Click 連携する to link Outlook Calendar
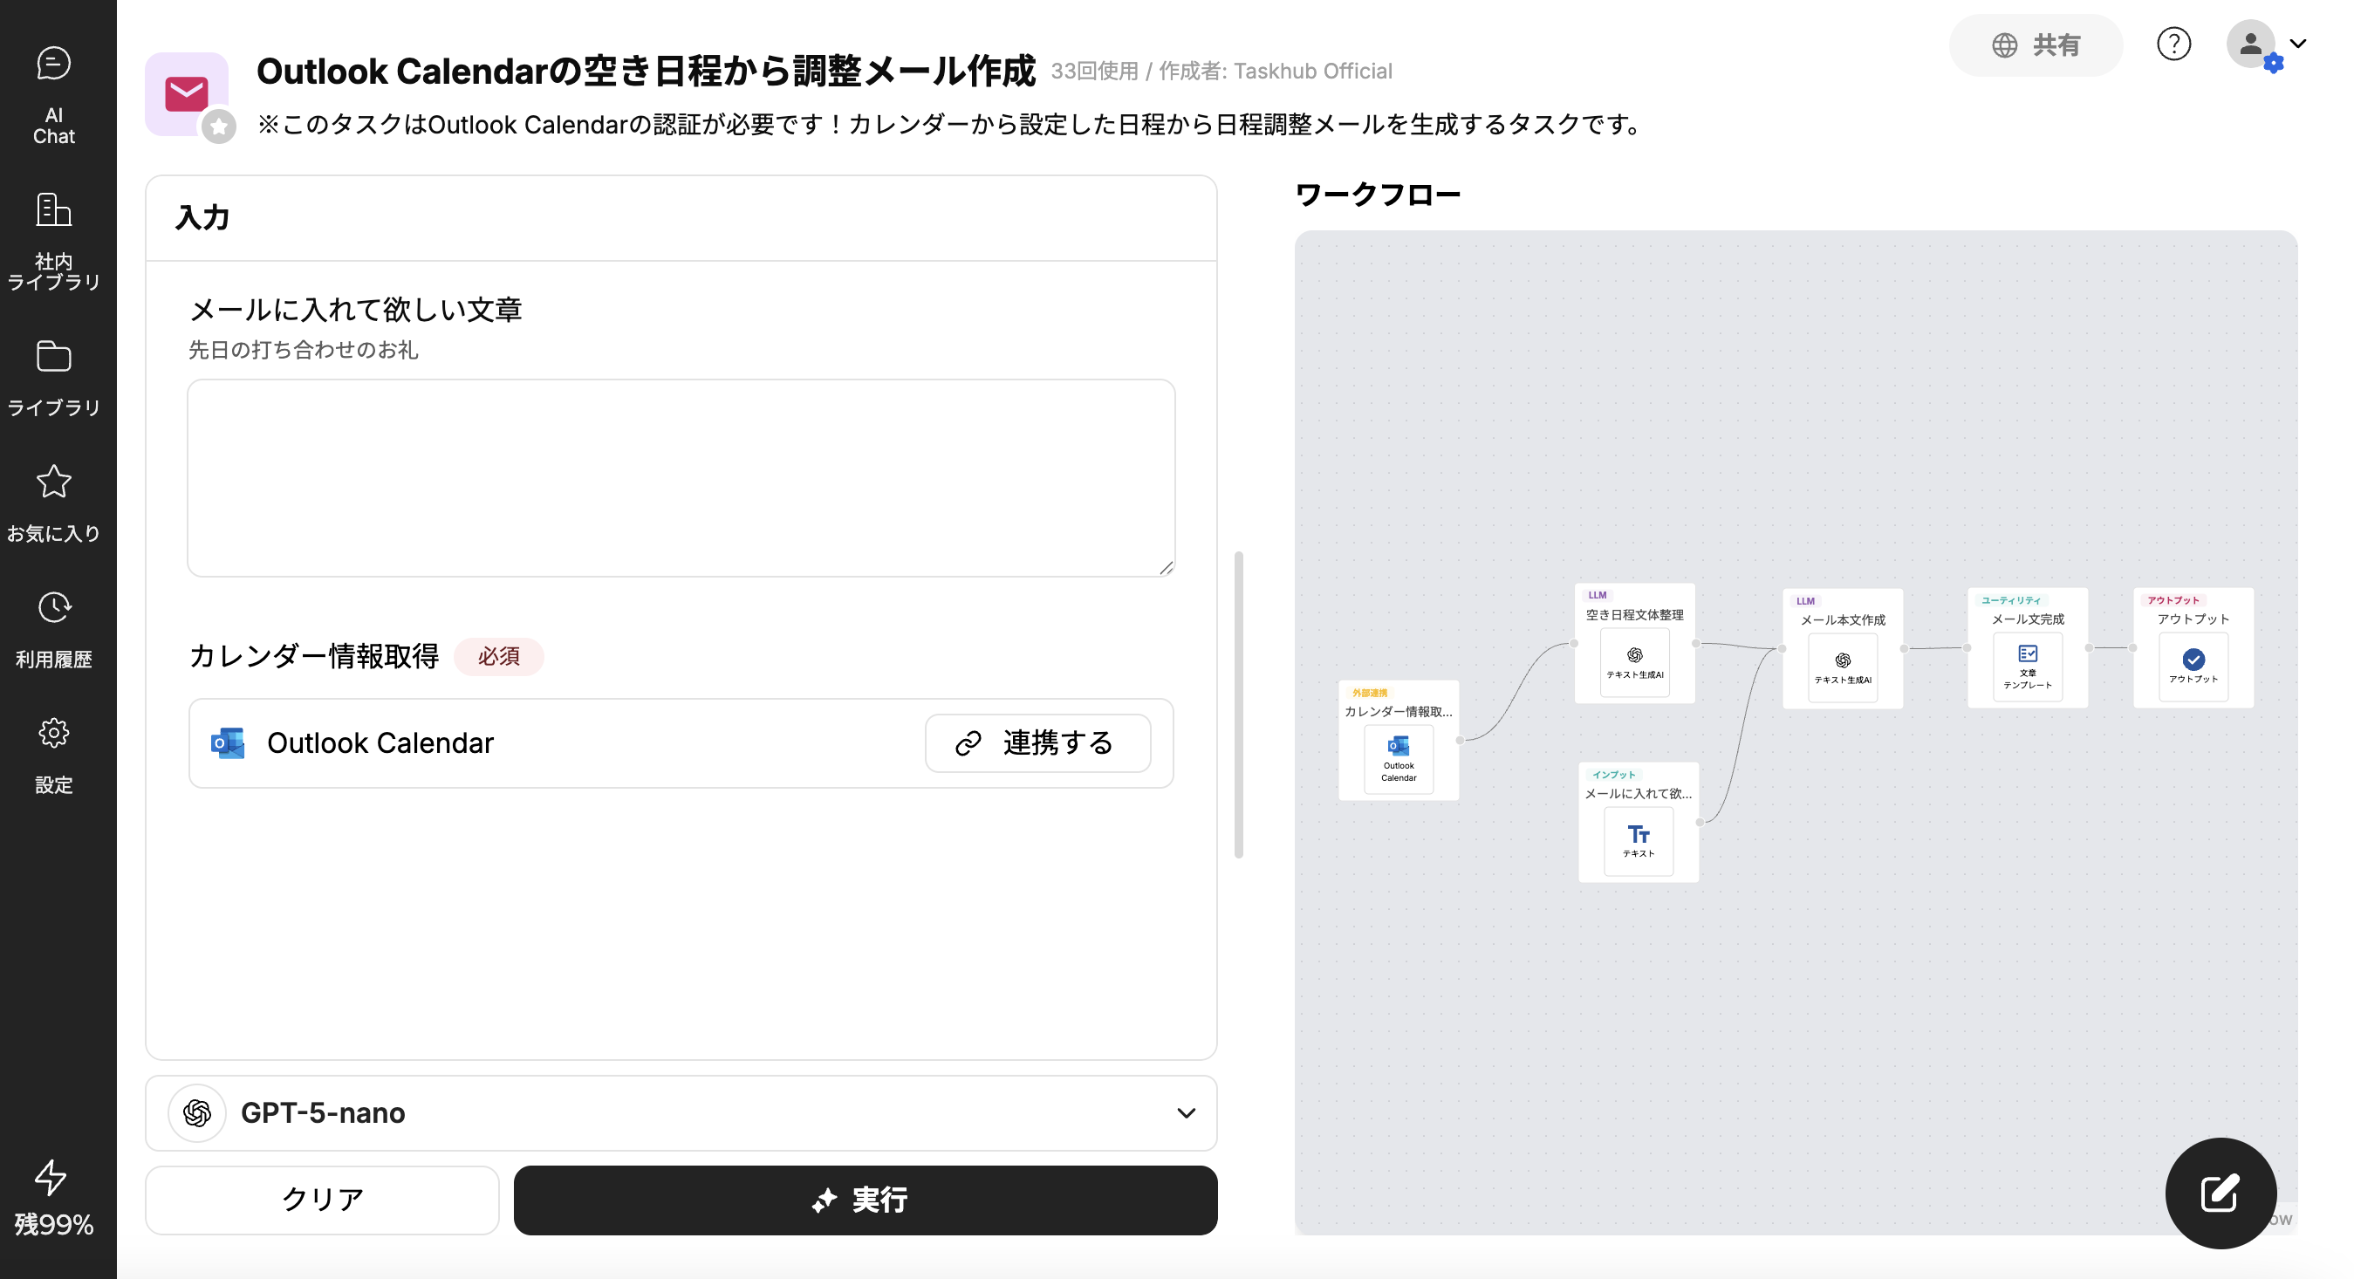 1037,742
